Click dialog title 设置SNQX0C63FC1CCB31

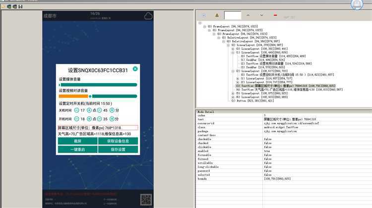(98, 70)
